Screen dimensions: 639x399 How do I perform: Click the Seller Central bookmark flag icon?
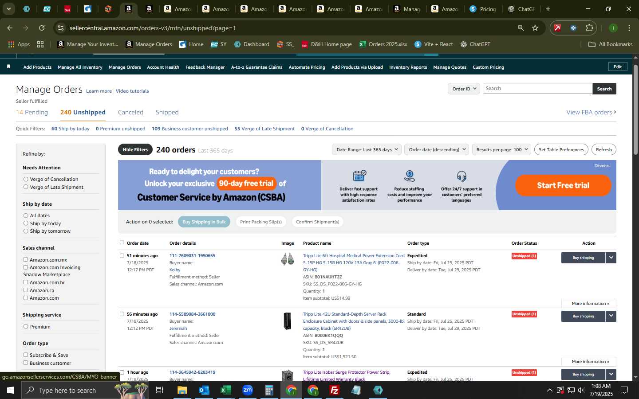tap(8, 66)
